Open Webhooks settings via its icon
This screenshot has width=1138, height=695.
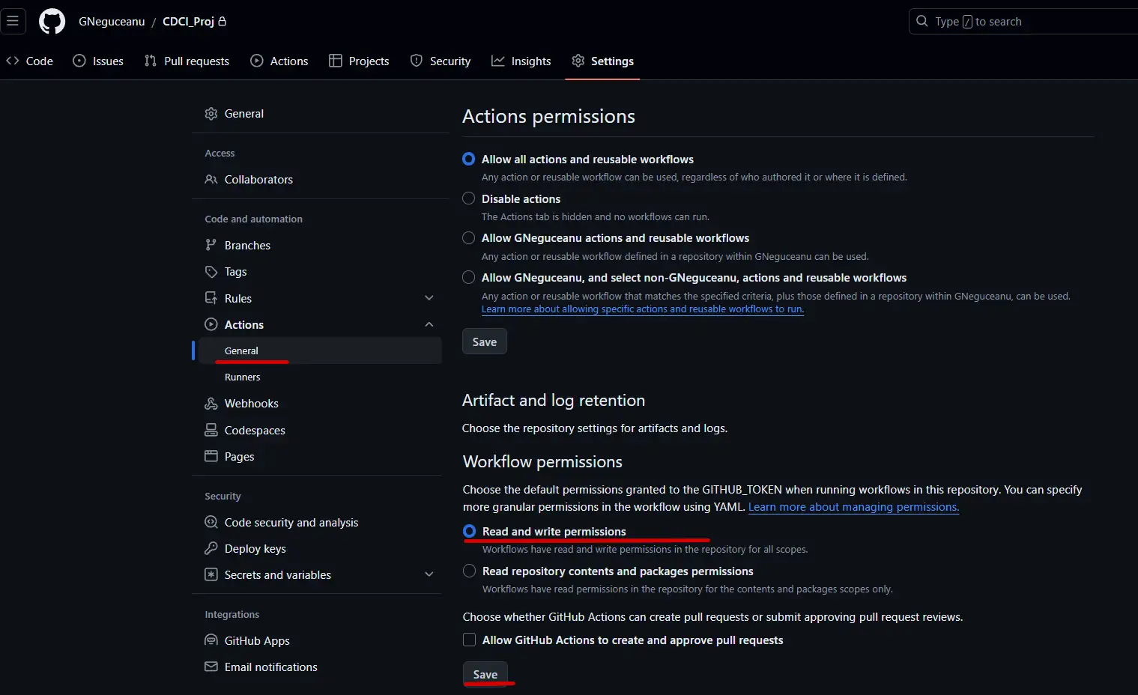click(211, 403)
